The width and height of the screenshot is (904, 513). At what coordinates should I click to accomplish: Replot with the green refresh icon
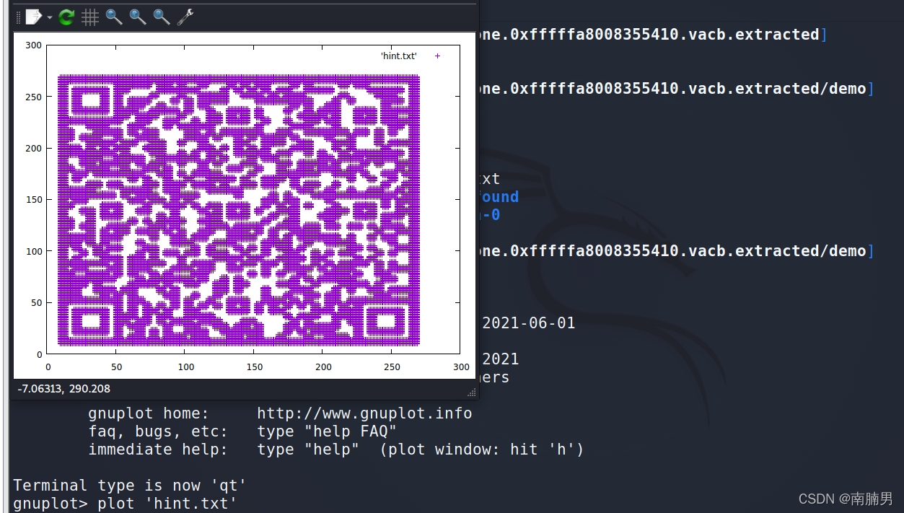66,17
